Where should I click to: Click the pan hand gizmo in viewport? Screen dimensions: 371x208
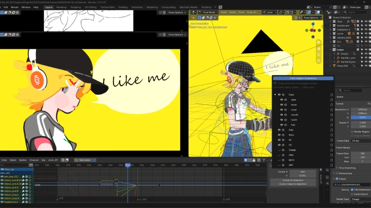(319, 49)
